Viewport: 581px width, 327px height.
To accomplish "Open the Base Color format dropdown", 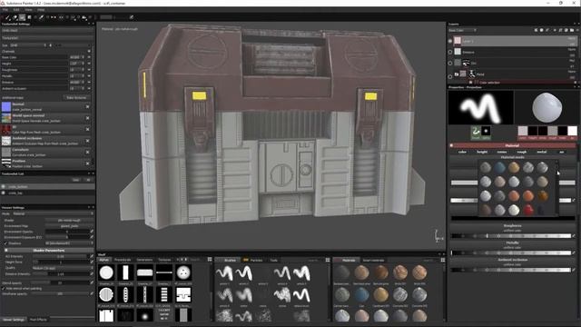I will [x=76, y=57].
